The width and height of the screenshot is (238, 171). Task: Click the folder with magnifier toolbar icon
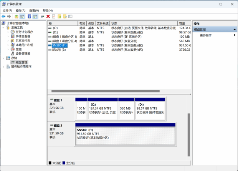tap(65, 17)
